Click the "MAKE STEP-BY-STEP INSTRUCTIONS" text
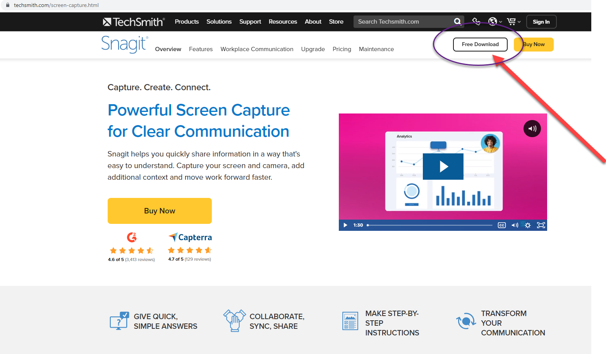The image size is (606, 354). tap(392, 323)
